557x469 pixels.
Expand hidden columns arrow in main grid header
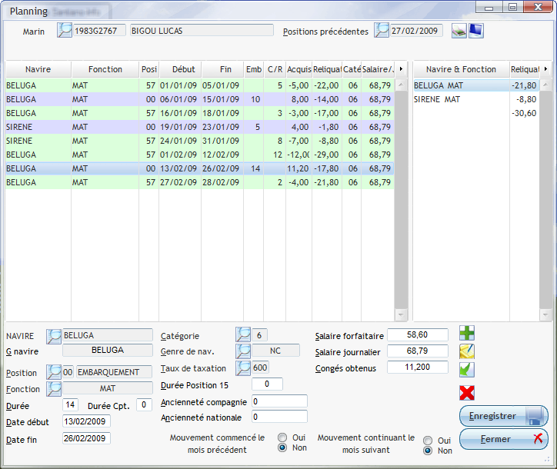(x=401, y=69)
